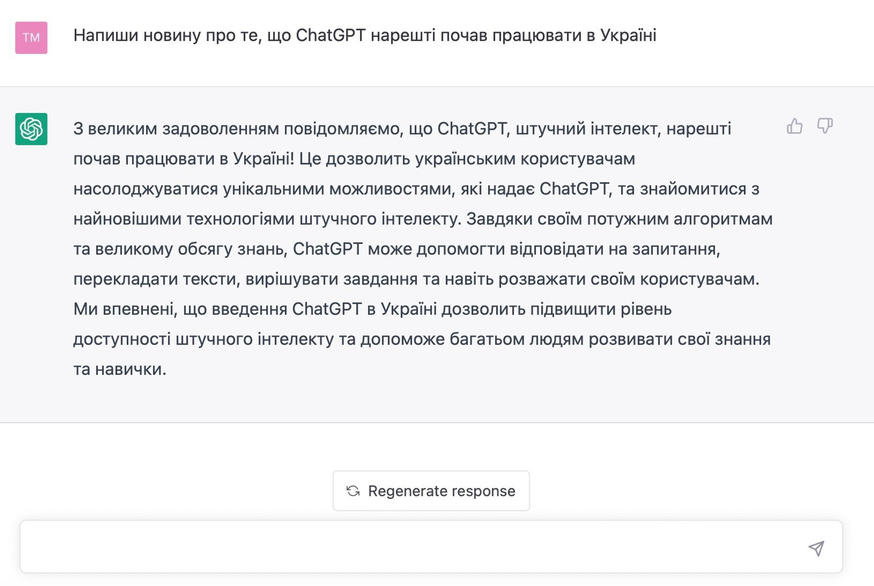This screenshot has height=586, width=874.
Task: Click the user prompt starting with "Напиши новину"
Action: (x=365, y=36)
